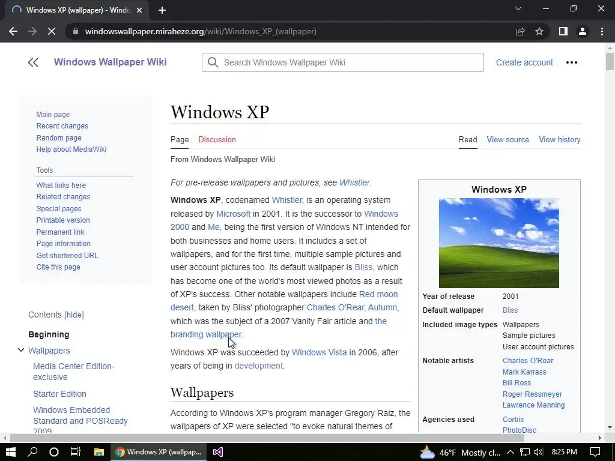This screenshot has height=461, width=615.
Task: Open Charles O'Rear in Notable artists
Action: click(528, 361)
